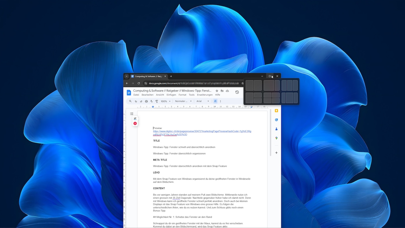Star the document next to its title
Viewport: 405px width, 228px height.
click(217, 91)
